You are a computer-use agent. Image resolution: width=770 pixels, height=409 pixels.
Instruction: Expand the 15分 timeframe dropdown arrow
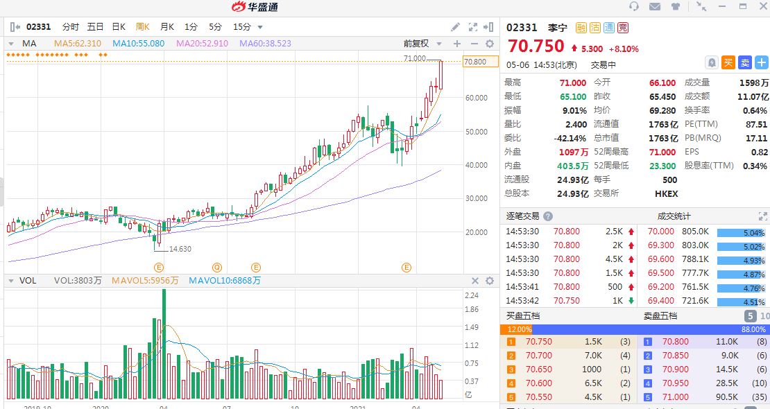pos(260,28)
